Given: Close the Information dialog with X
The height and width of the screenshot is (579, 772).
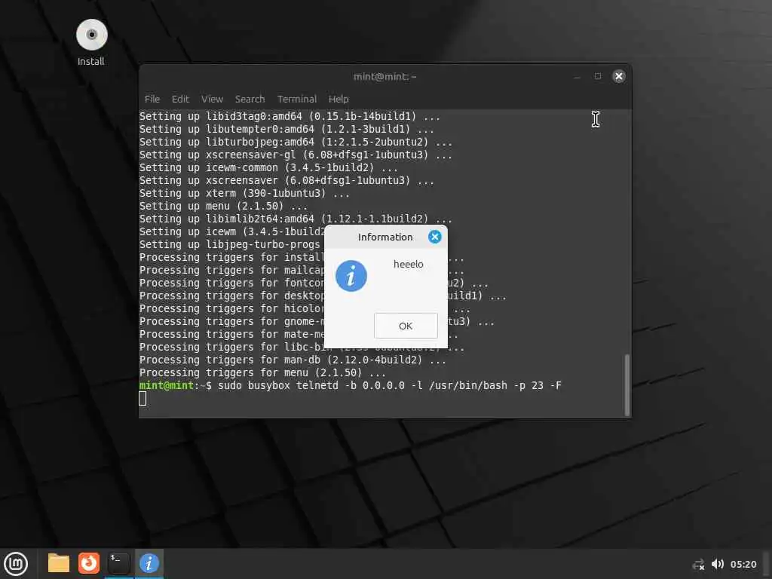Looking at the screenshot, I should point(435,237).
